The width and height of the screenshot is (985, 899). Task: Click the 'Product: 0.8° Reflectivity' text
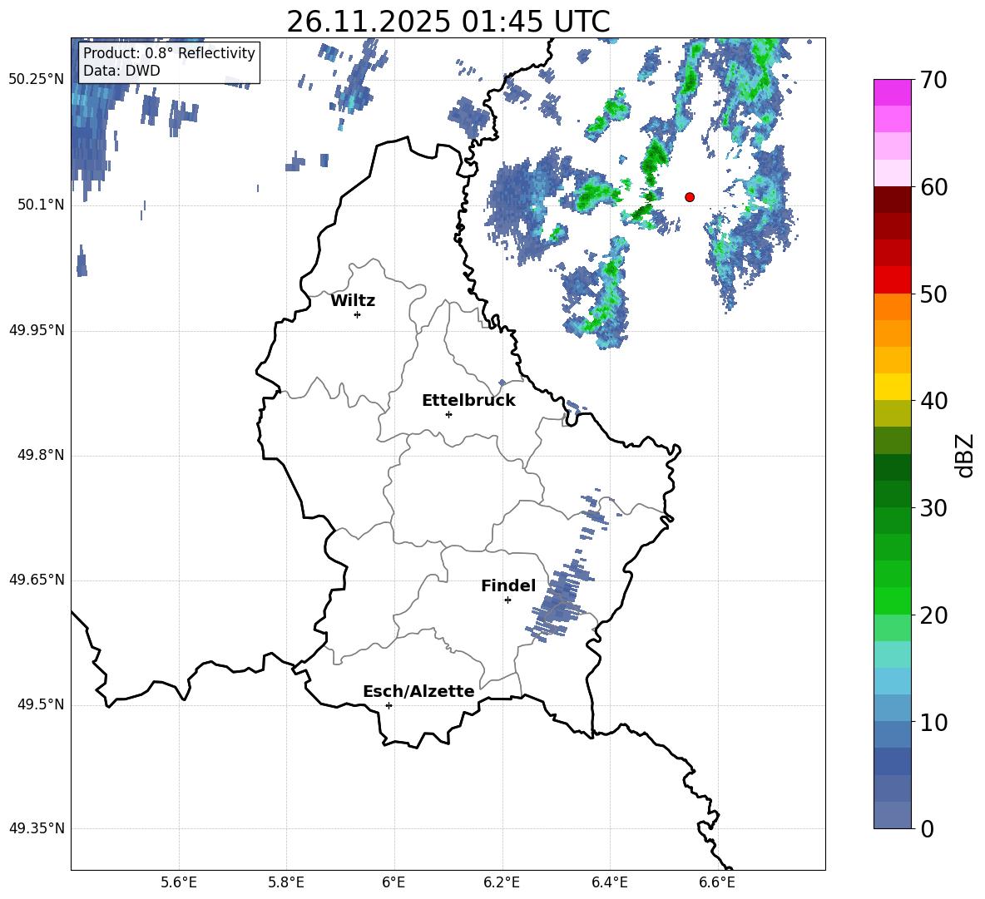click(x=170, y=53)
